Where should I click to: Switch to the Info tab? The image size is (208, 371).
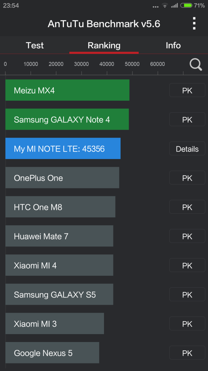point(173,45)
